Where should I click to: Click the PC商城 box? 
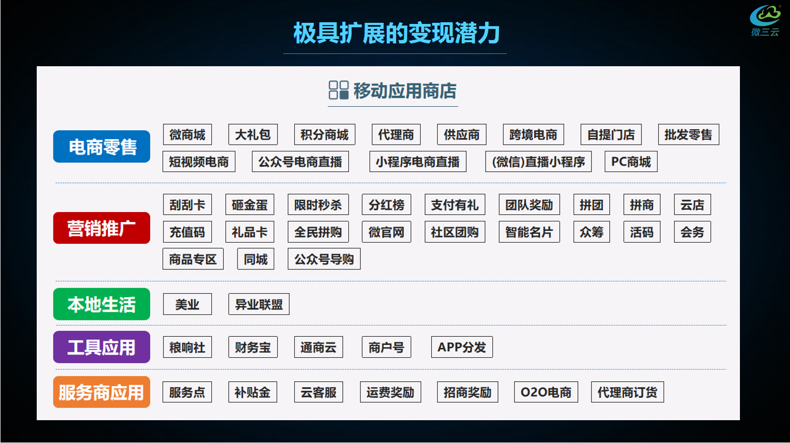tap(631, 161)
